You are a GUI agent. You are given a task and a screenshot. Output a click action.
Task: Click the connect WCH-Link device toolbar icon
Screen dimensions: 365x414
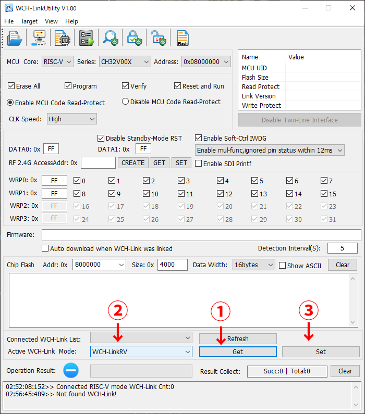pyautogui.click(x=39, y=38)
